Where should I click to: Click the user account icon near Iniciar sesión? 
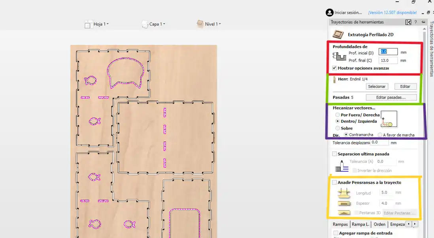329,12
